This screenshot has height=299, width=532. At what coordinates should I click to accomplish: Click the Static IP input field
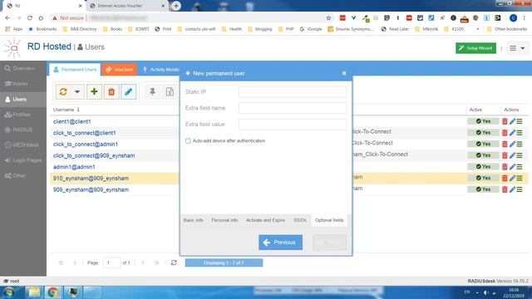[x=293, y=92]
